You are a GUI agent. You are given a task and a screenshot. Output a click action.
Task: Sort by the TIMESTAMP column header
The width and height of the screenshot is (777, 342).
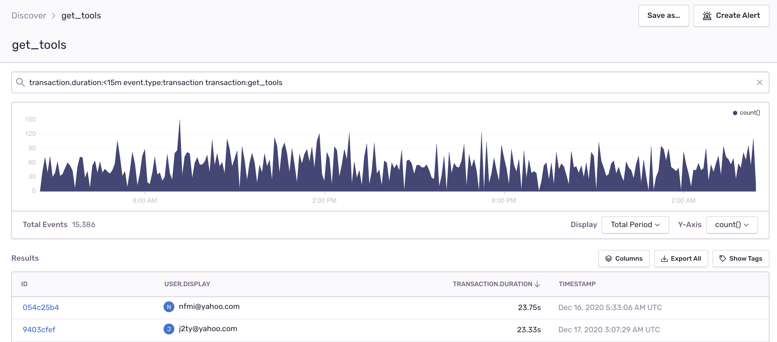tap(577, 284)
